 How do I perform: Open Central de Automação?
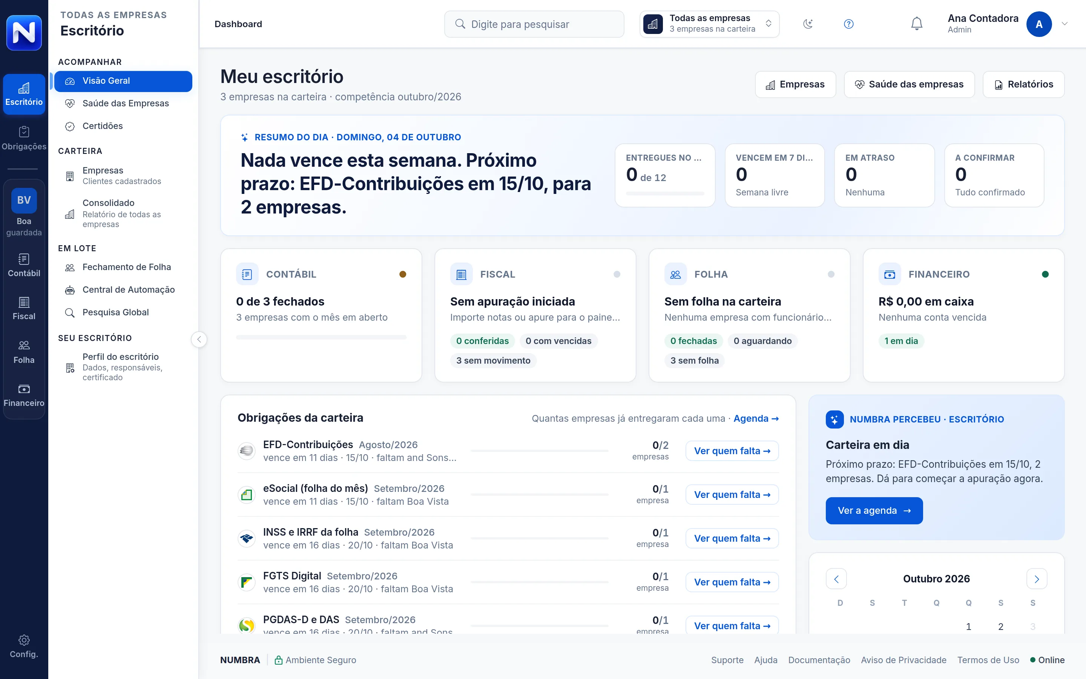pos(123,290)
